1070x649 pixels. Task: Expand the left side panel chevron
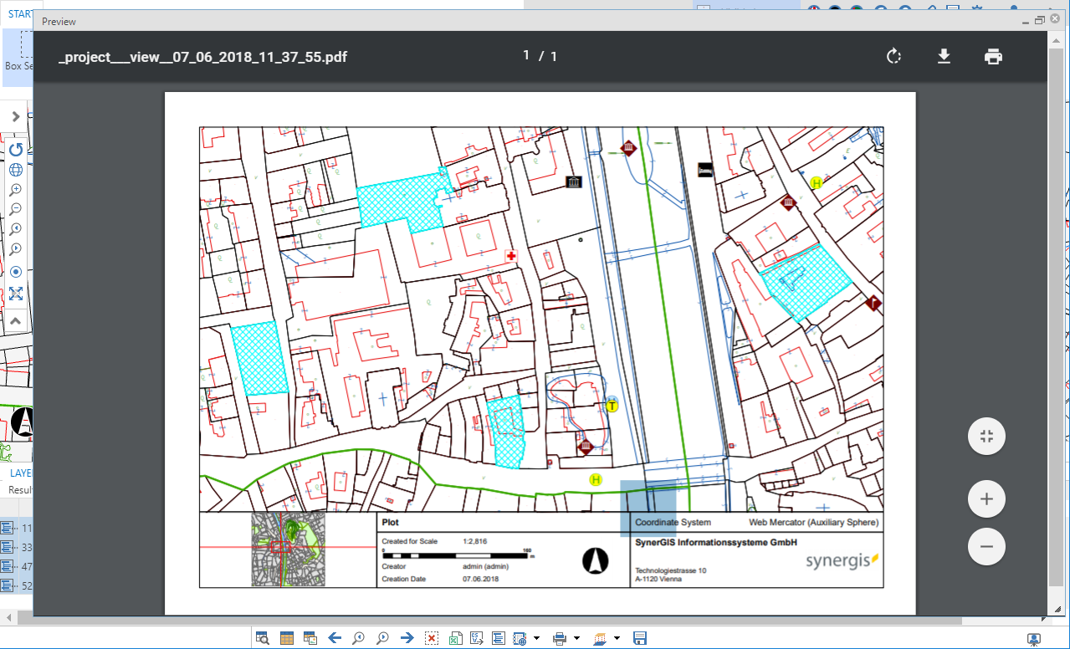pos(16,116)
